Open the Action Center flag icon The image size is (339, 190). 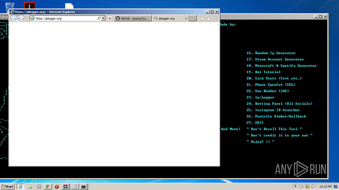click(x=314, y=187)
